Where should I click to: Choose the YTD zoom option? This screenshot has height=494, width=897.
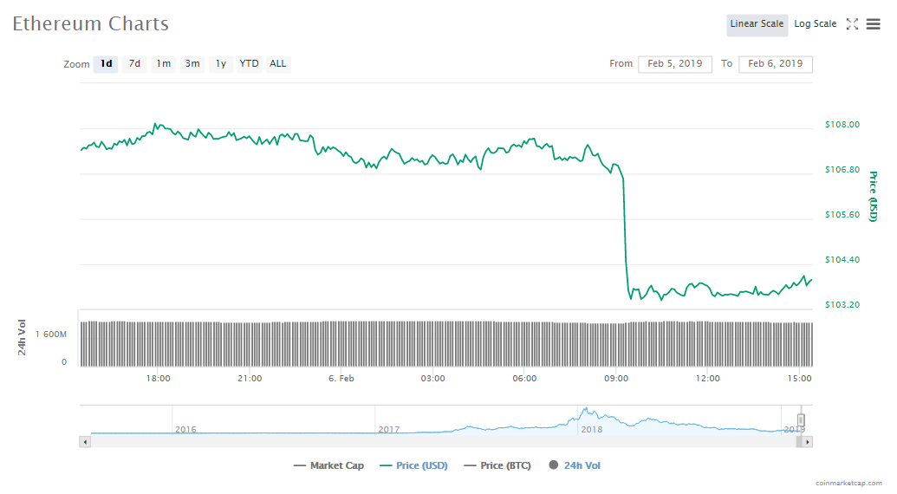(249, 64)
